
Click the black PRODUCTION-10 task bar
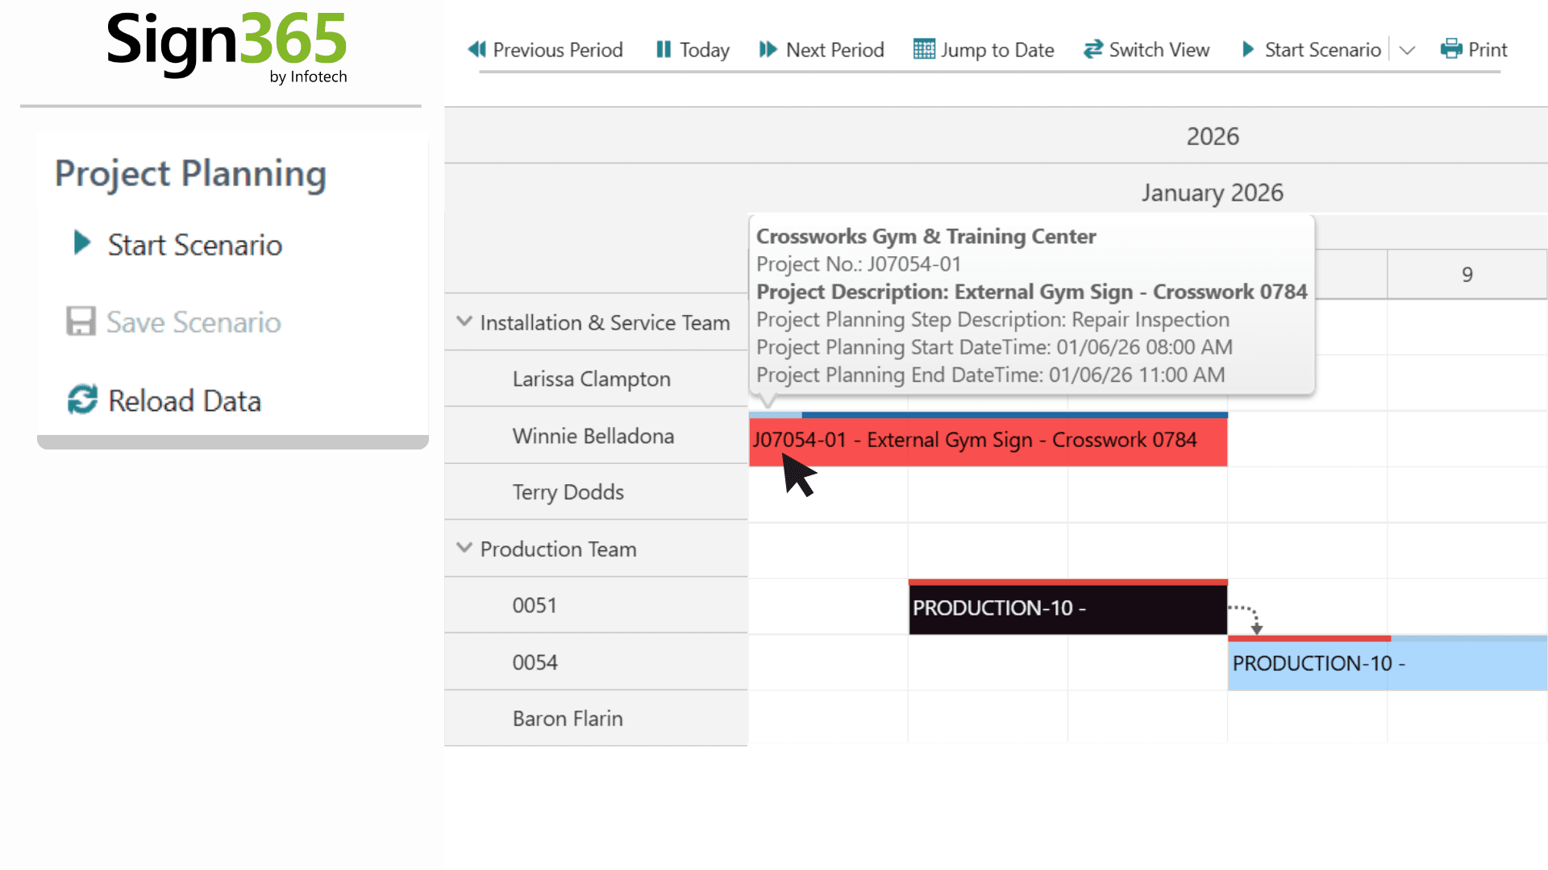(1067, 608)
